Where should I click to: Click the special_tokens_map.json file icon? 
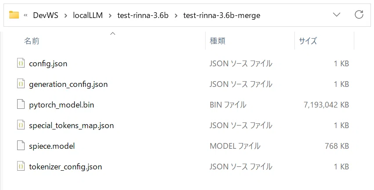pos(21,125)
